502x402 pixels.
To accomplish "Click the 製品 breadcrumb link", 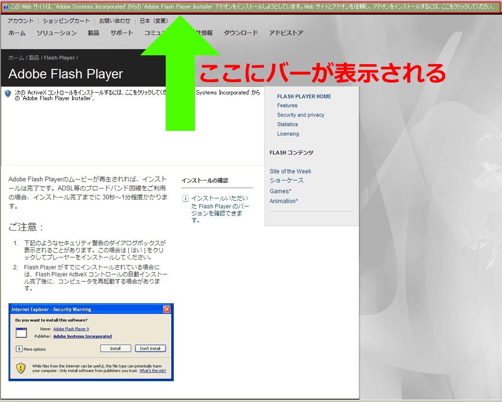I will pyautogui.click(x=34, y=58).
